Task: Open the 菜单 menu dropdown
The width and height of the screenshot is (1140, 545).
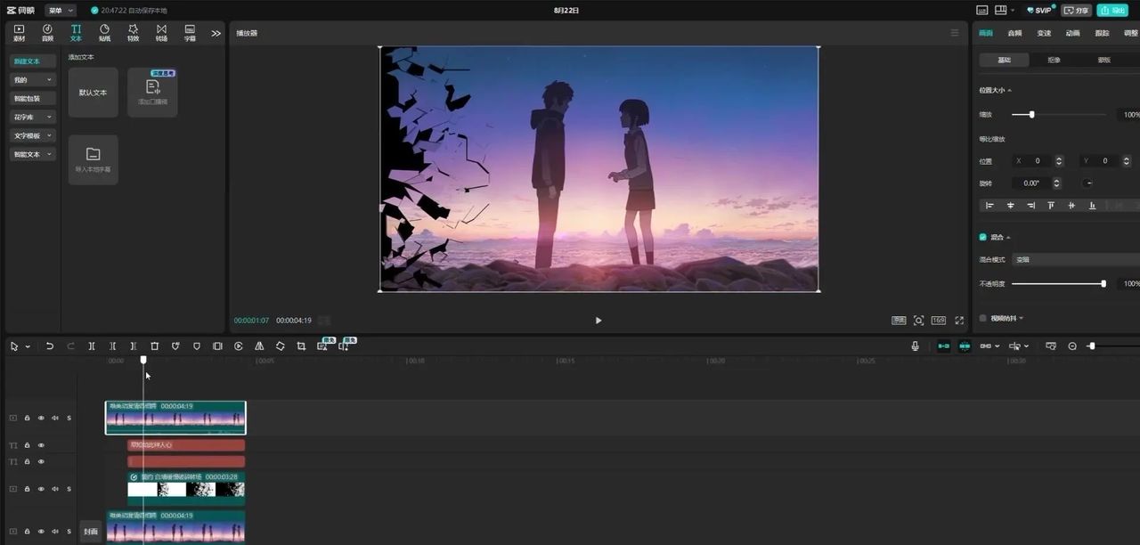Action: (61, 11)
